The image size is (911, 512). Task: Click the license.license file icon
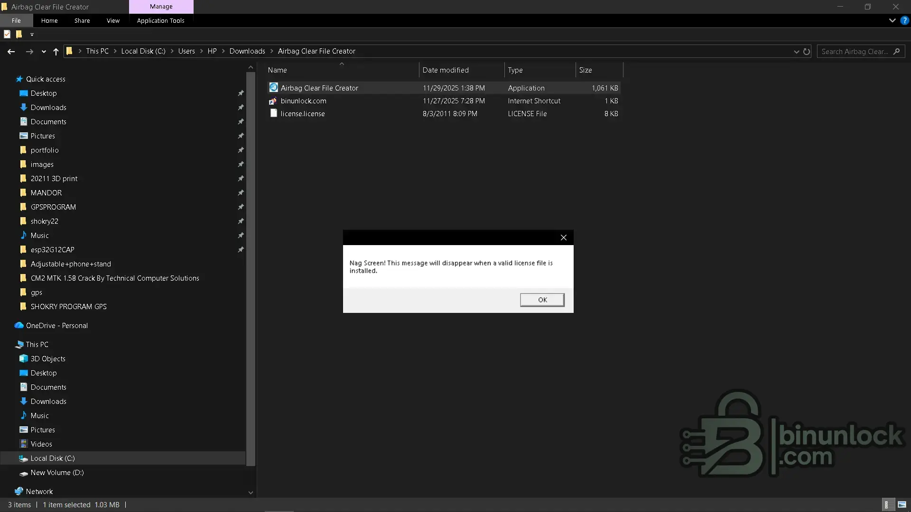pyautogui.click(x=273, y=113)
